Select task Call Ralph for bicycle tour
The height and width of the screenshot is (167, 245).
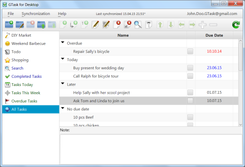tap(96, 76)
